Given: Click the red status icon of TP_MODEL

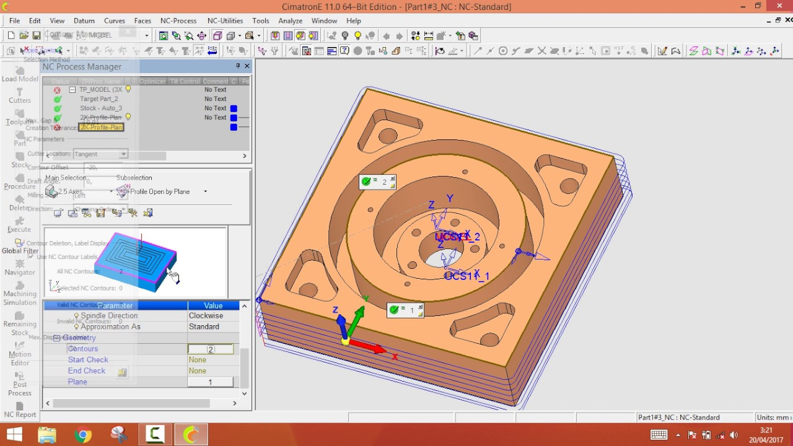Looking at the screenshot, I should (57, 90).
